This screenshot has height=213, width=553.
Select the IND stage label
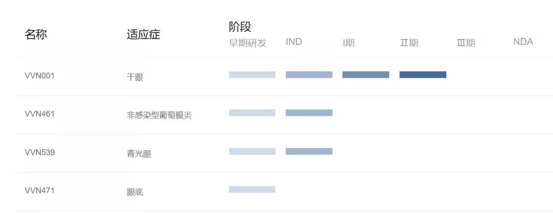pos(294,42)
